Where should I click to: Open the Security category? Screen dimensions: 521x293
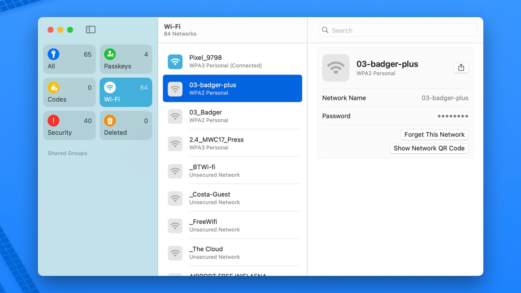69,126
